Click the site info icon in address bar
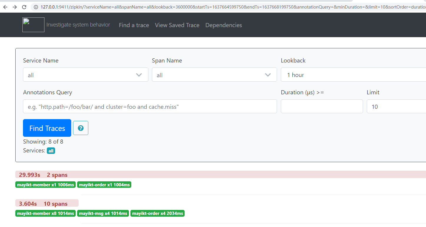This screenshot has height=227, width=426. click(36, 7)
